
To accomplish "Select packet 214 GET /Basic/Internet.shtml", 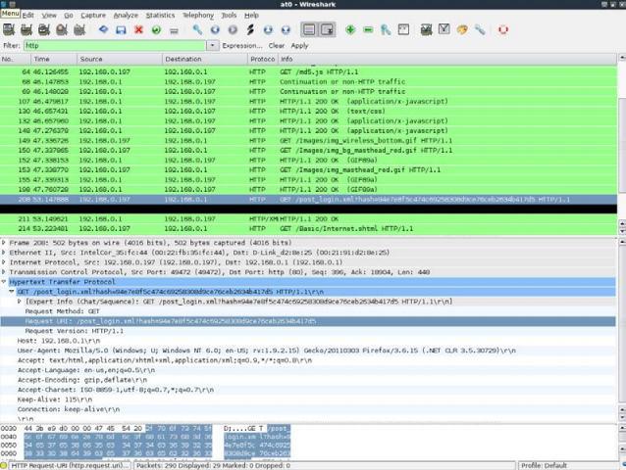I will pyautogui.click(x=308, y=228).
